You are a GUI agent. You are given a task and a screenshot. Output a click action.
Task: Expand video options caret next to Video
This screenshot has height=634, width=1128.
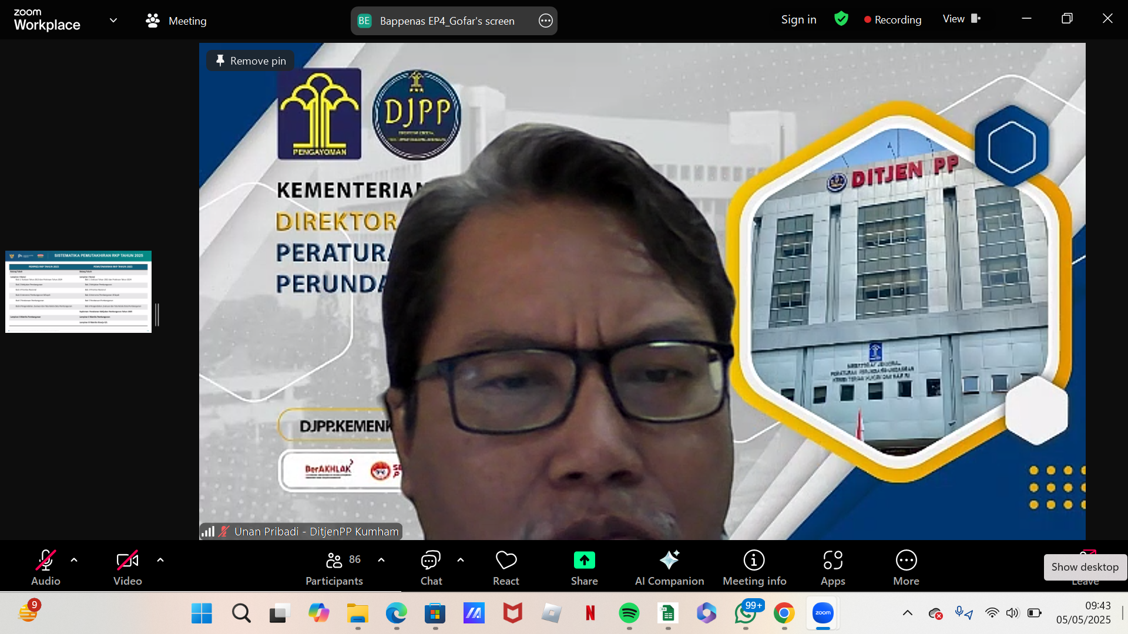click(x=160, y=560)
